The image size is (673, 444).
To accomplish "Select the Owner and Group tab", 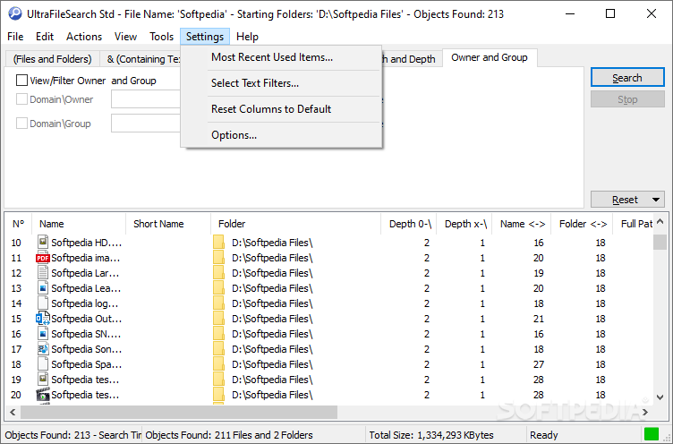I will (490, 57).
